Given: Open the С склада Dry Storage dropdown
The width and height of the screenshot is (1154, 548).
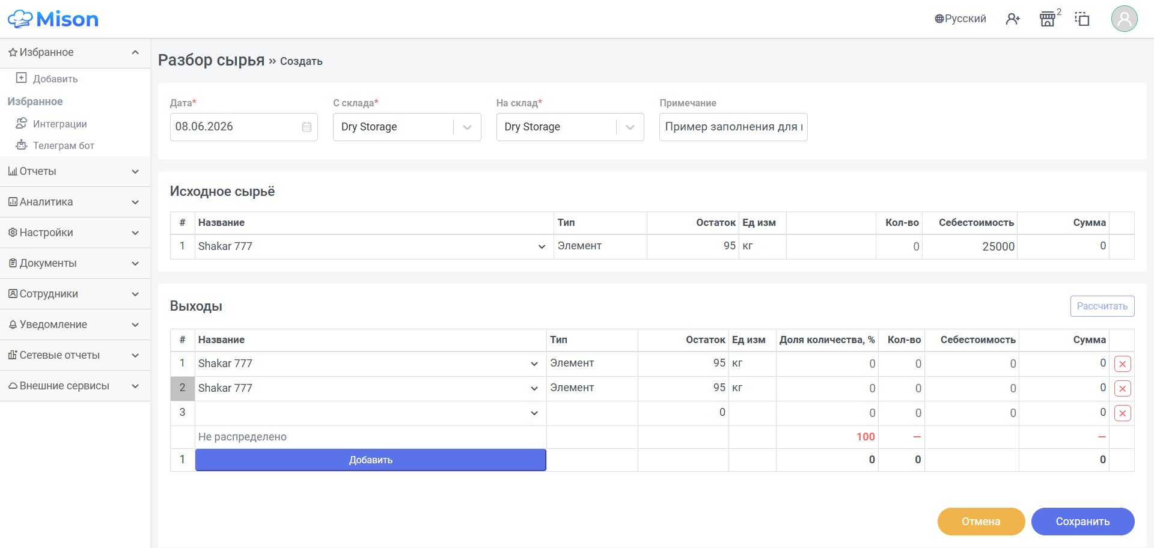Looking at the screenshot, I should [407, 127].
